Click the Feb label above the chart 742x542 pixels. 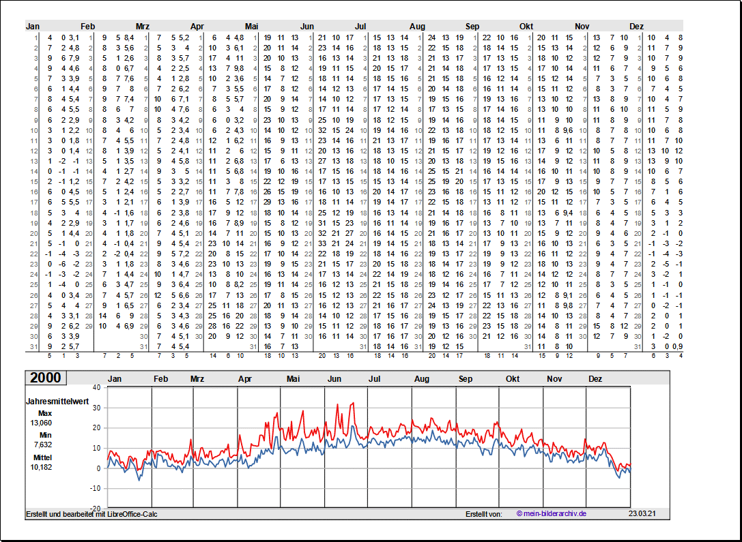coord(160,379)
